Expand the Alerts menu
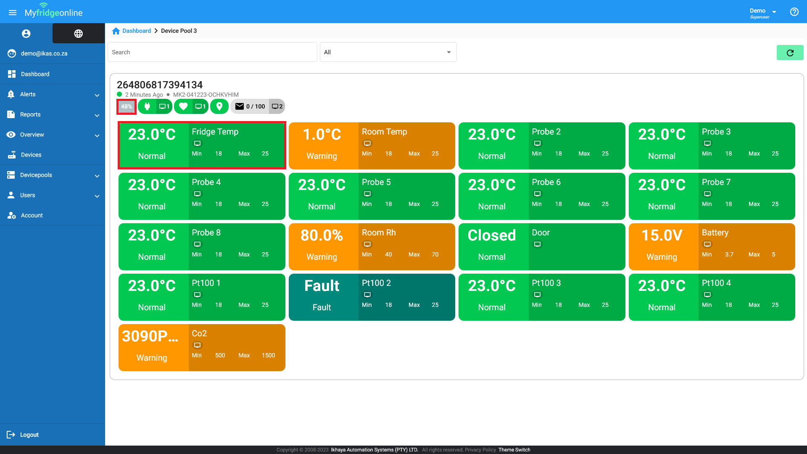Screen dimensions: 807x454 [x=53, y=94]
